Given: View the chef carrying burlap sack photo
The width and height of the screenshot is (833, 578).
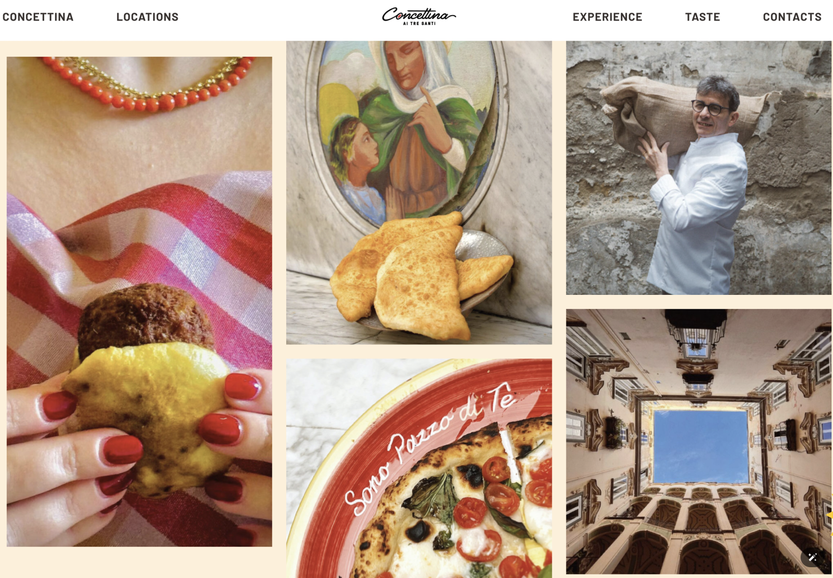Looking at the screenshot, I should click(x=699, y=168).
